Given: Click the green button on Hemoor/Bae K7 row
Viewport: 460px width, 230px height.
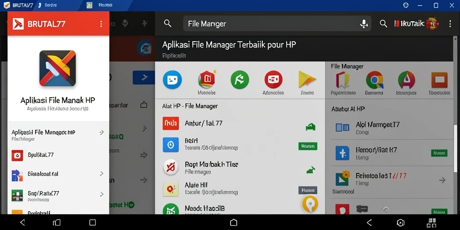Looking at the screenshot, I should pos(439,153).
